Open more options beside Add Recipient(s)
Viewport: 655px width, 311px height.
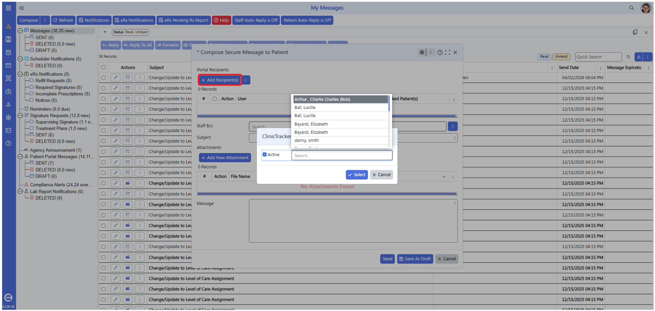pyautogui.click(x=246, y=80)
